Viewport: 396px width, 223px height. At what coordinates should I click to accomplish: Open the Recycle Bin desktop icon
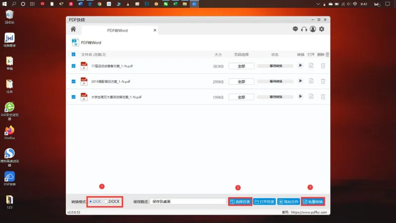(9, 17)
